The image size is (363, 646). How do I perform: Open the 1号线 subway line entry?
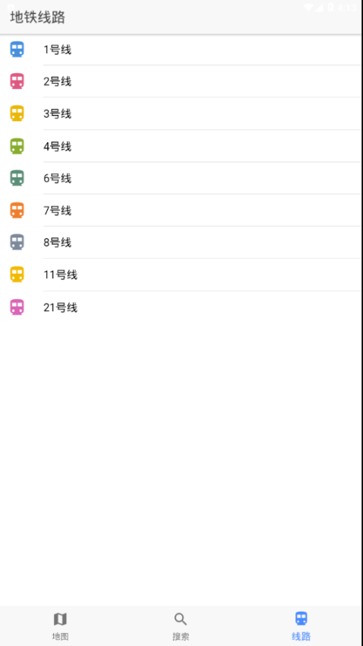[181, 49]
